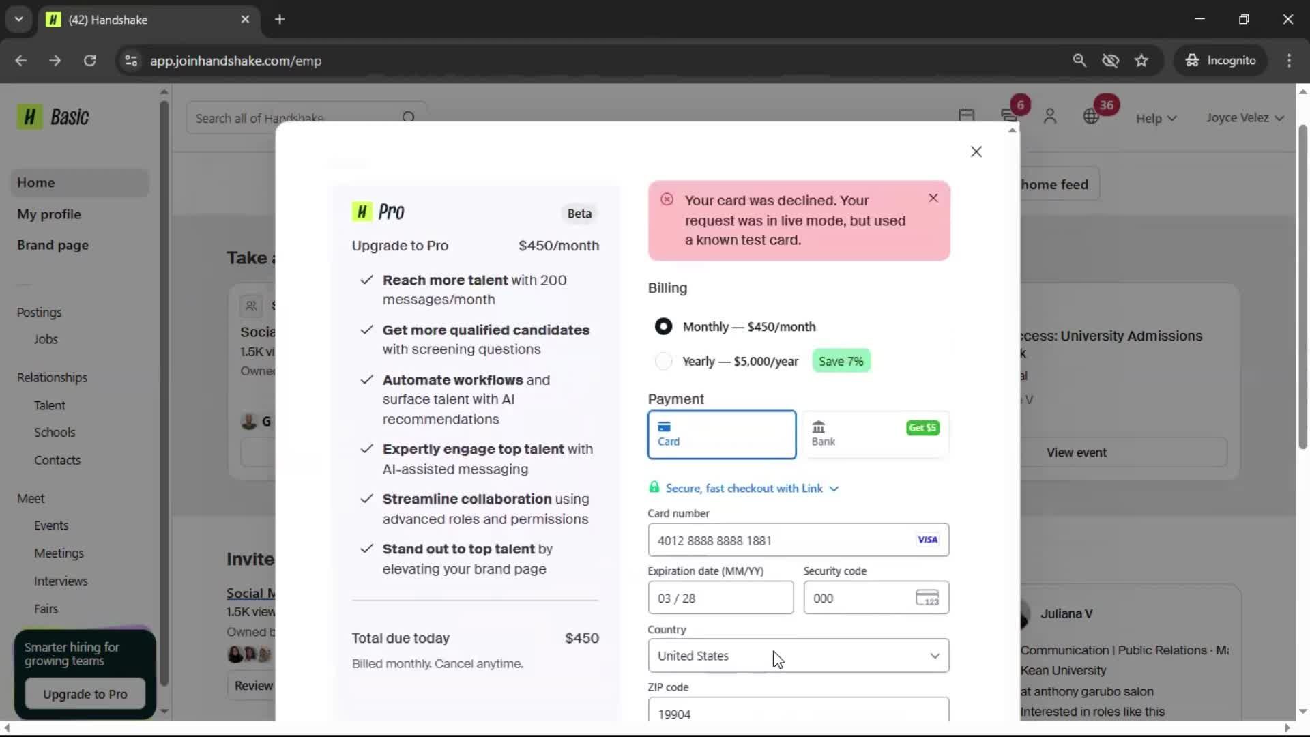Click the Review button in background
This screenshot has height=737, width=1310.
click(x=252, y=686)
